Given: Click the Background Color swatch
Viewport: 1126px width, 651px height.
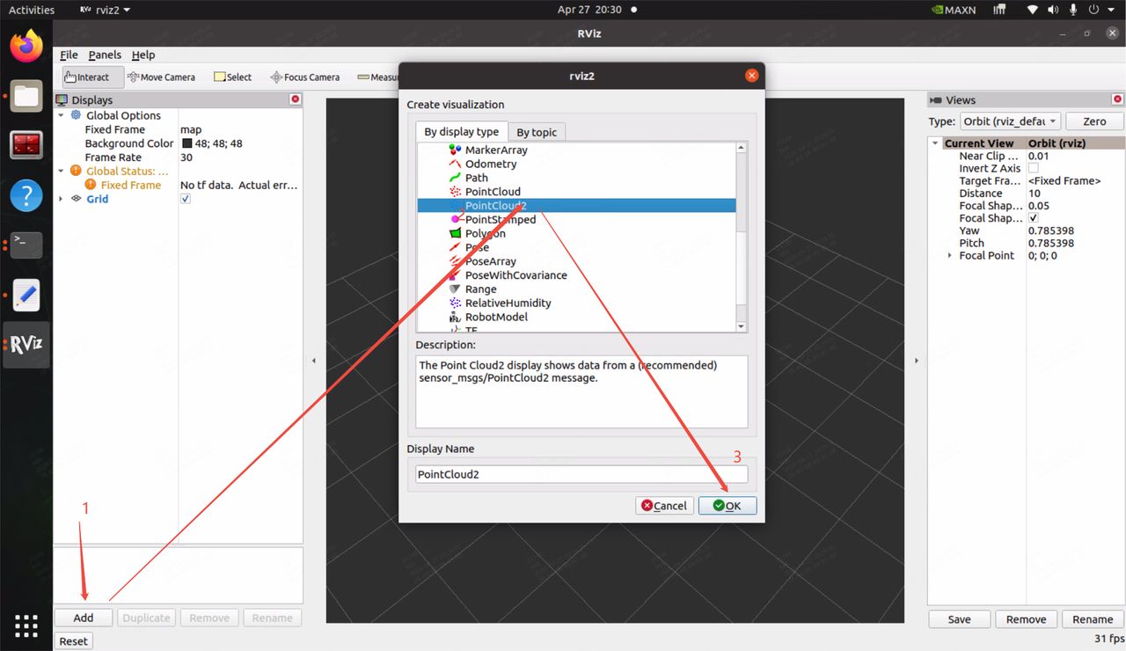Looking at the screenshot, I should [x=187, y=143].
